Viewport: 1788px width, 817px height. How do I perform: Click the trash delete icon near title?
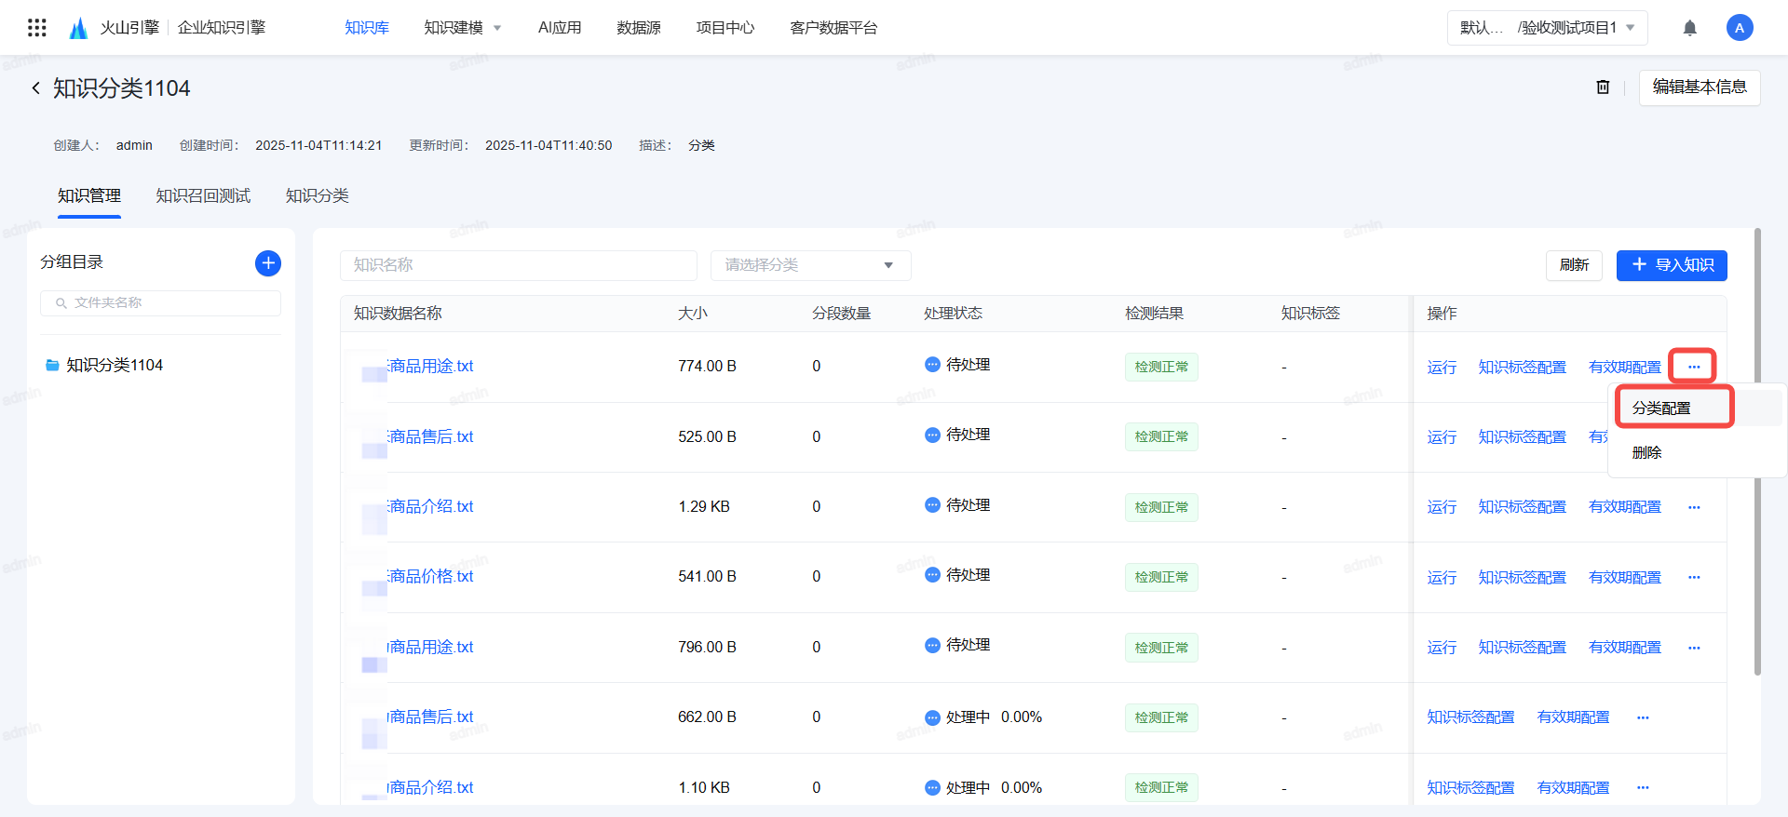1603,87
